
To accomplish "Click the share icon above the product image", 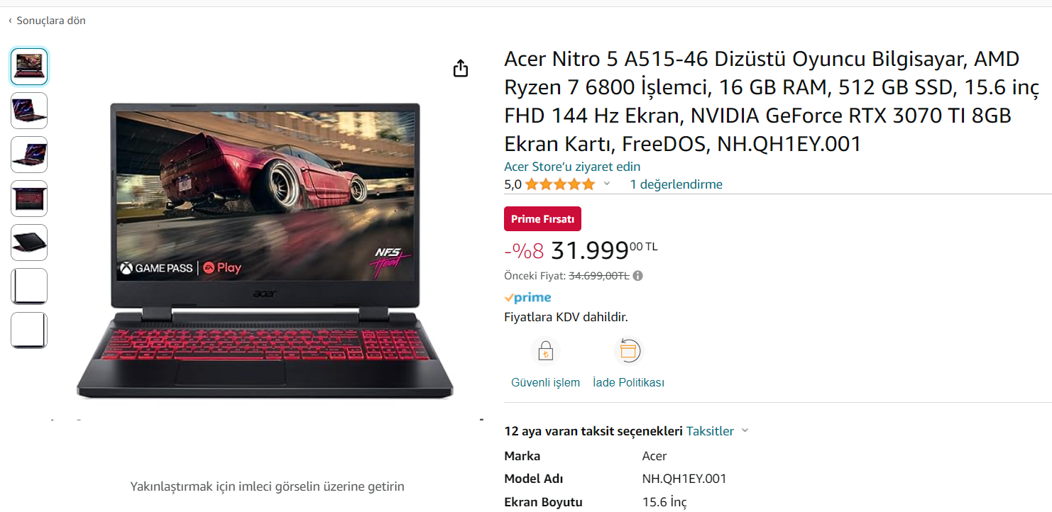I will point(461,68).
